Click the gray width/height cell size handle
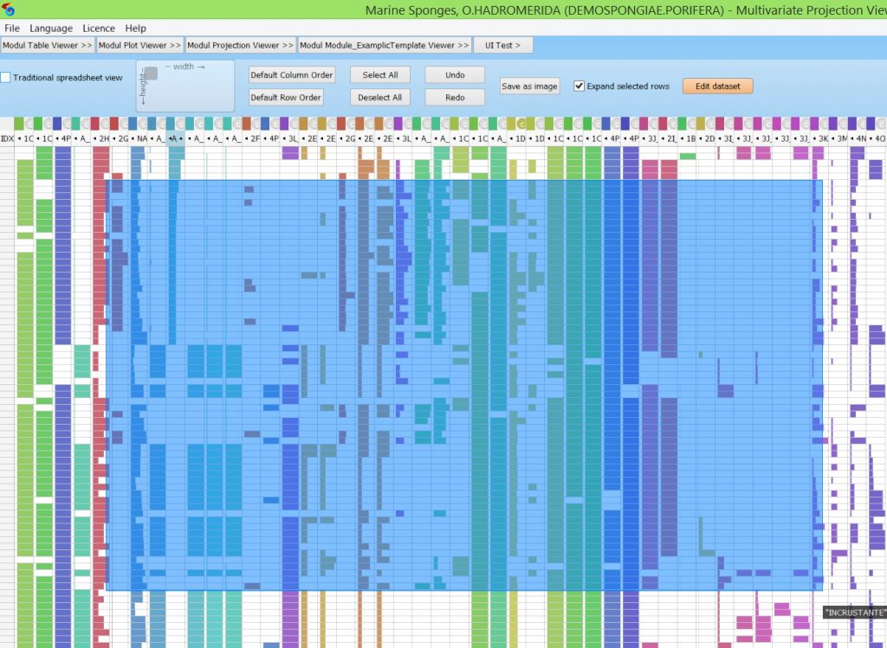Screen dimensions: 887x648 pos(151,74)
